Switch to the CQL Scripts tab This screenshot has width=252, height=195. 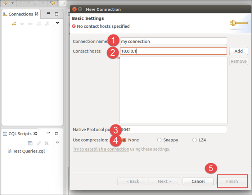(20, 134)
